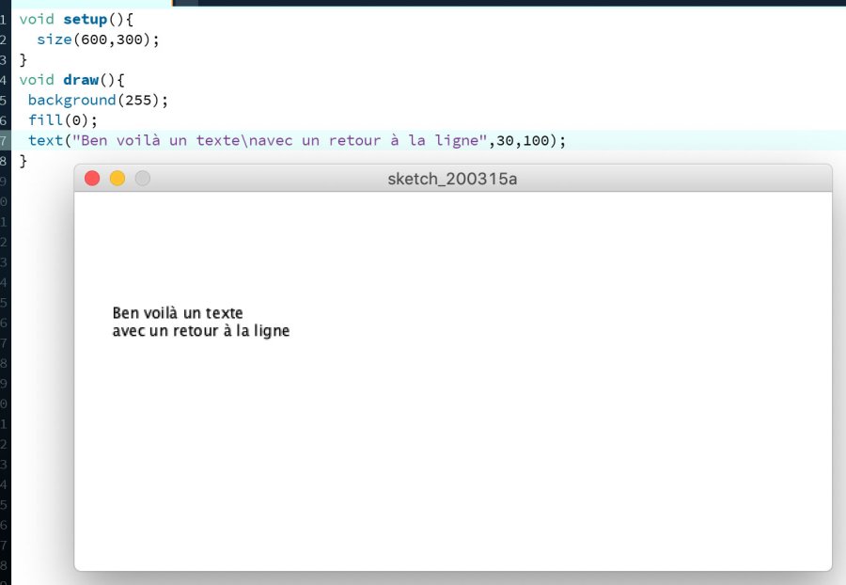This screenshot has height=585, width=846.
Task: Close the sketch_200315a window
Action: pos(92,179)
